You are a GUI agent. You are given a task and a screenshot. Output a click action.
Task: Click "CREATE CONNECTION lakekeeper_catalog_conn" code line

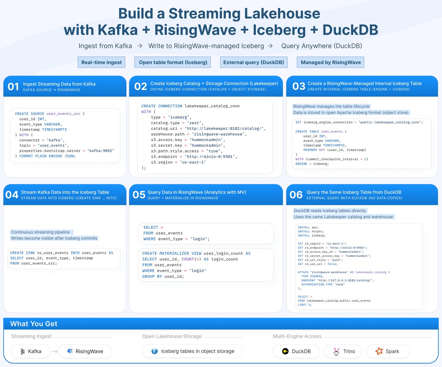tap(190, 106)
